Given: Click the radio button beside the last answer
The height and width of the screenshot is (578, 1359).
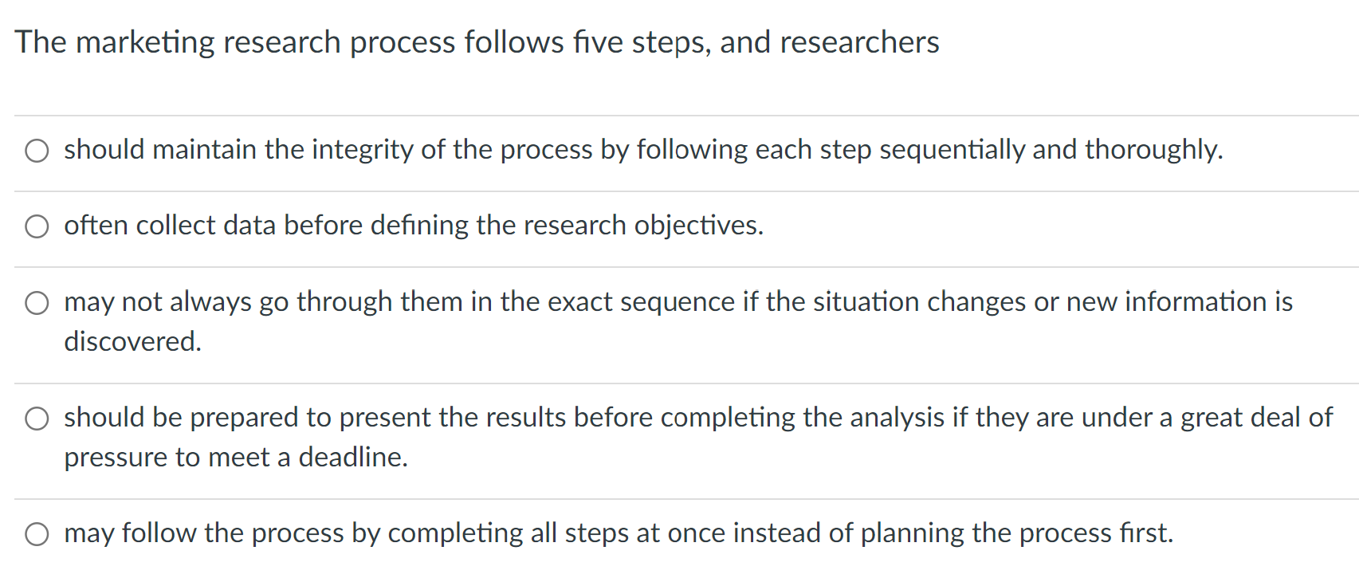Looking at the screenshot, I should click(x=37, y=534).
